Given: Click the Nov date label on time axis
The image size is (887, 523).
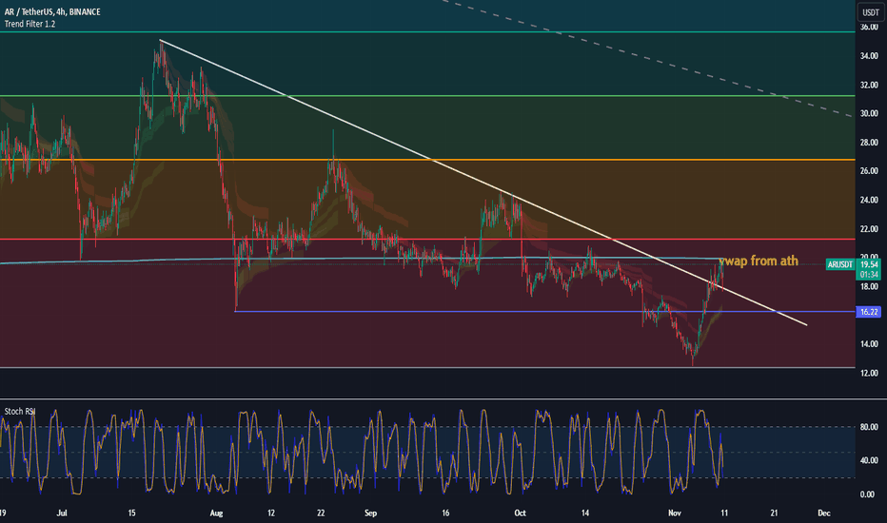Looking at the screenshot, I should [x=675, y=513].
